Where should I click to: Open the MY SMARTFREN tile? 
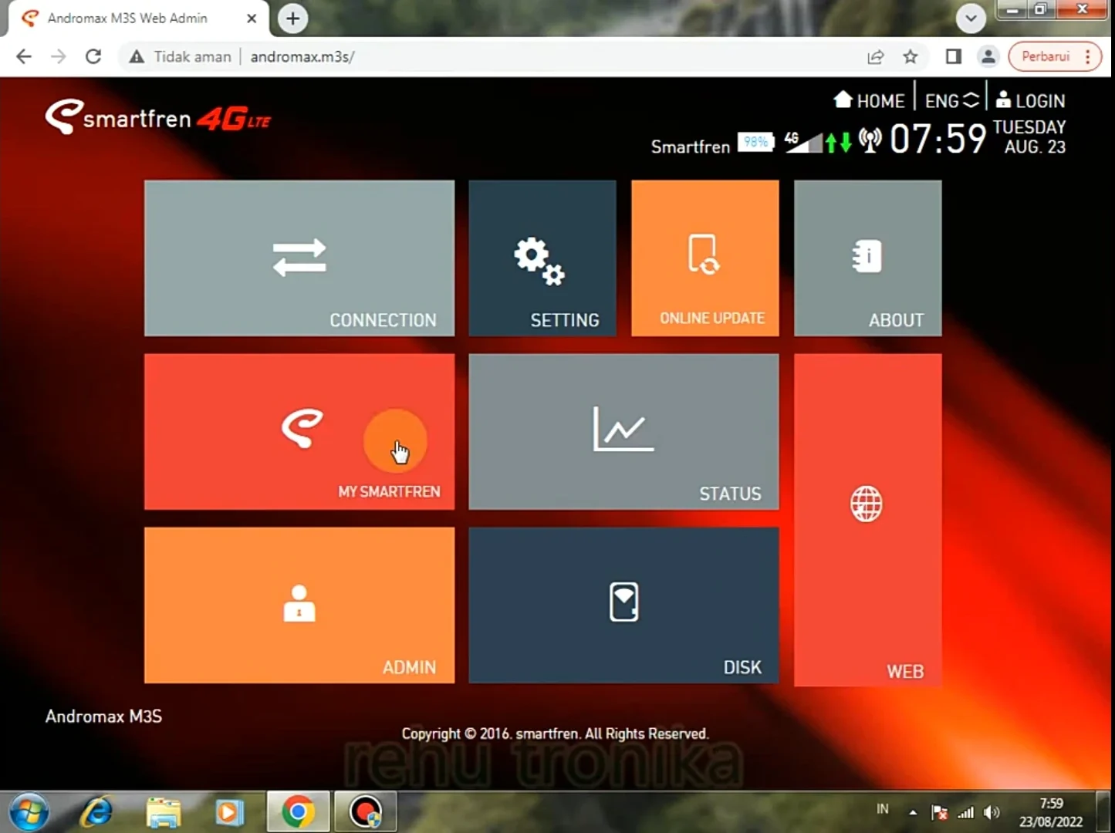click(299, 432)
